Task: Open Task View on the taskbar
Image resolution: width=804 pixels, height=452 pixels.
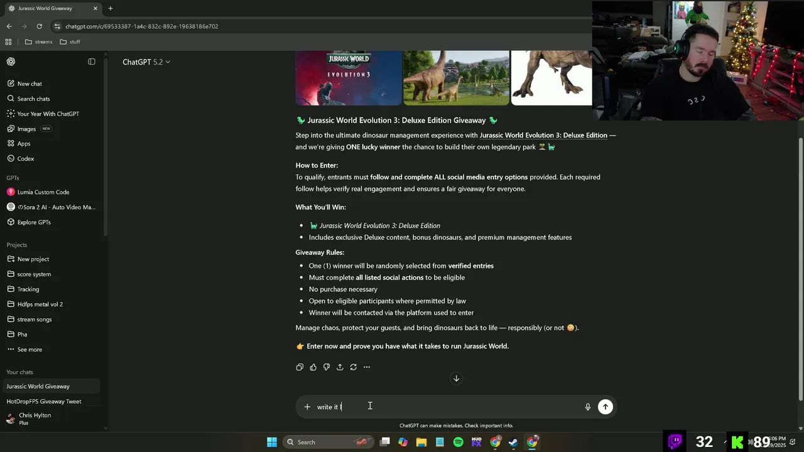Action: [x=385, y=442]
